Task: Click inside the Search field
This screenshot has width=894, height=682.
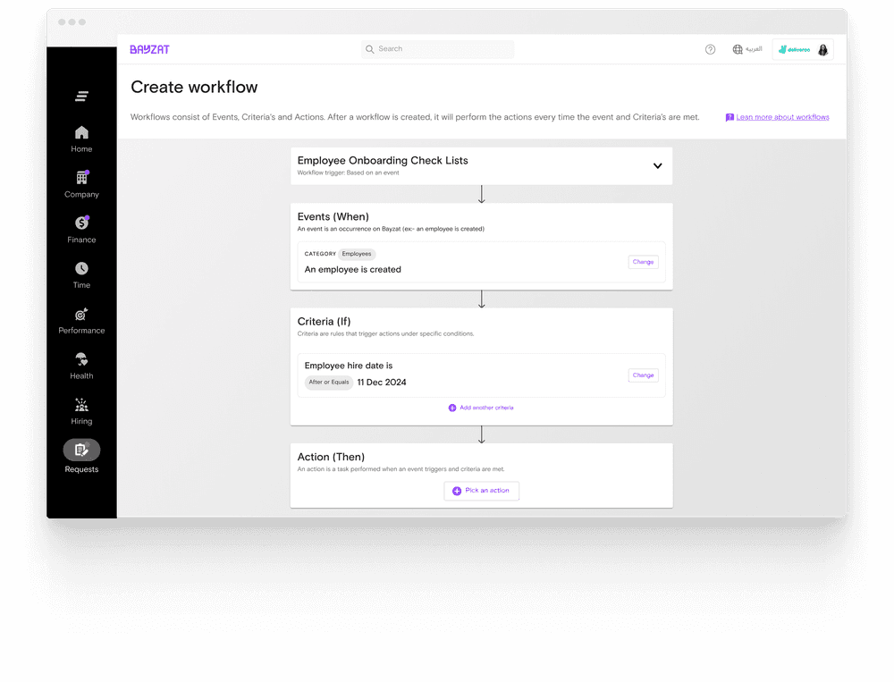Action: tap(438, 49)
